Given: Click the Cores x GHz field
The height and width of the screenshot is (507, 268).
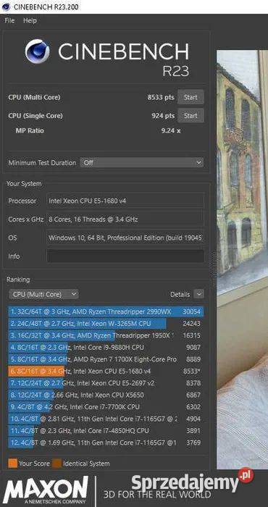Looking at the screenshot, I should click(x=125, y=219).
